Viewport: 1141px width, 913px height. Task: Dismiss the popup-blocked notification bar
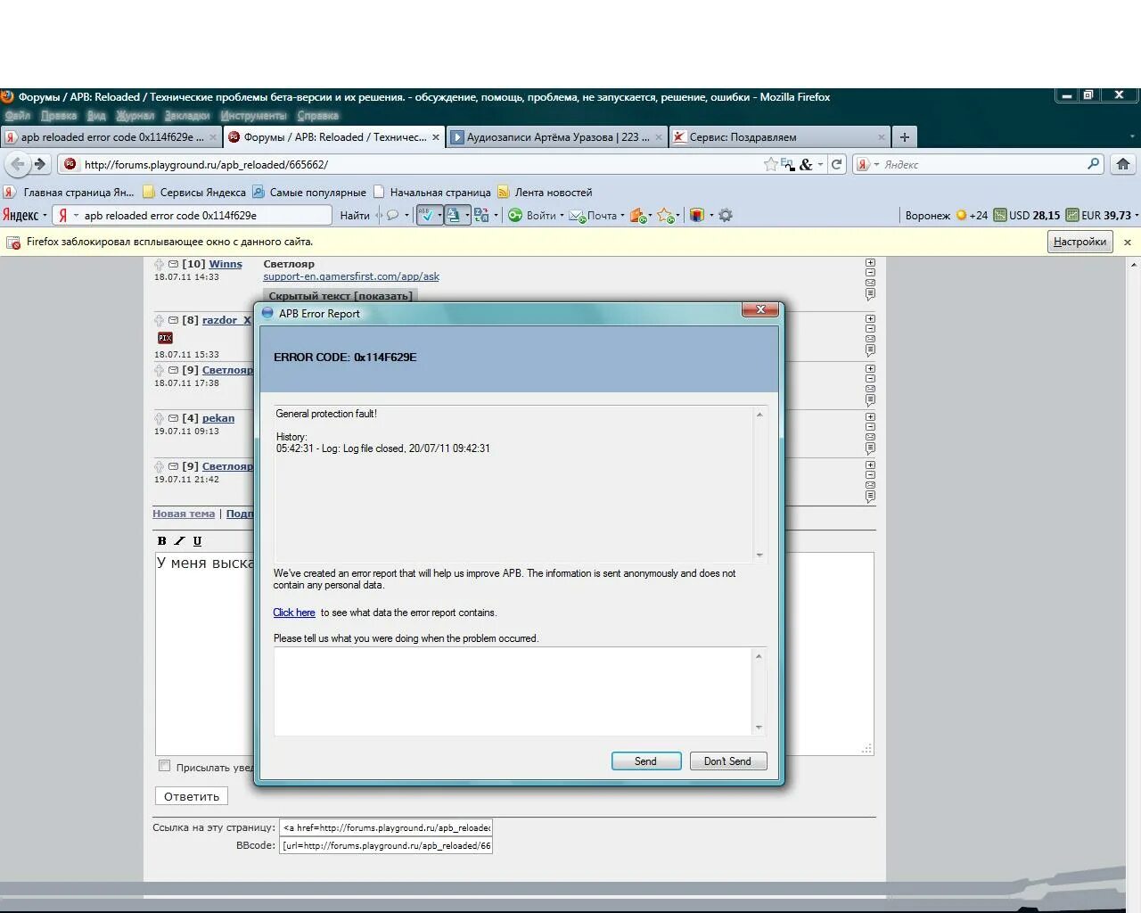(x=1128, y=242)
